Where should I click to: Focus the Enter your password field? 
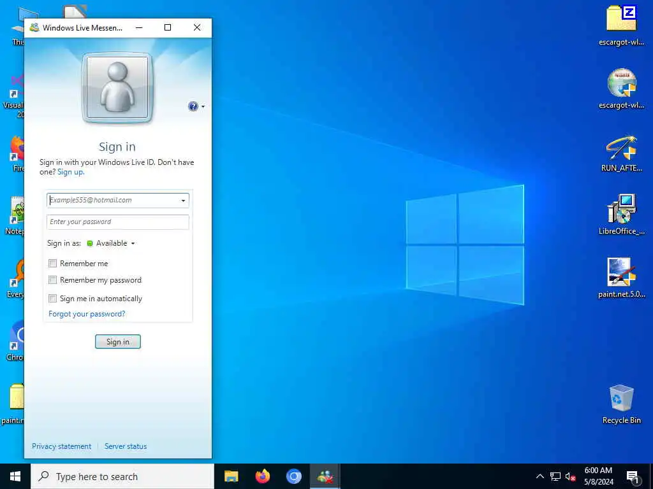pos(118,222)
